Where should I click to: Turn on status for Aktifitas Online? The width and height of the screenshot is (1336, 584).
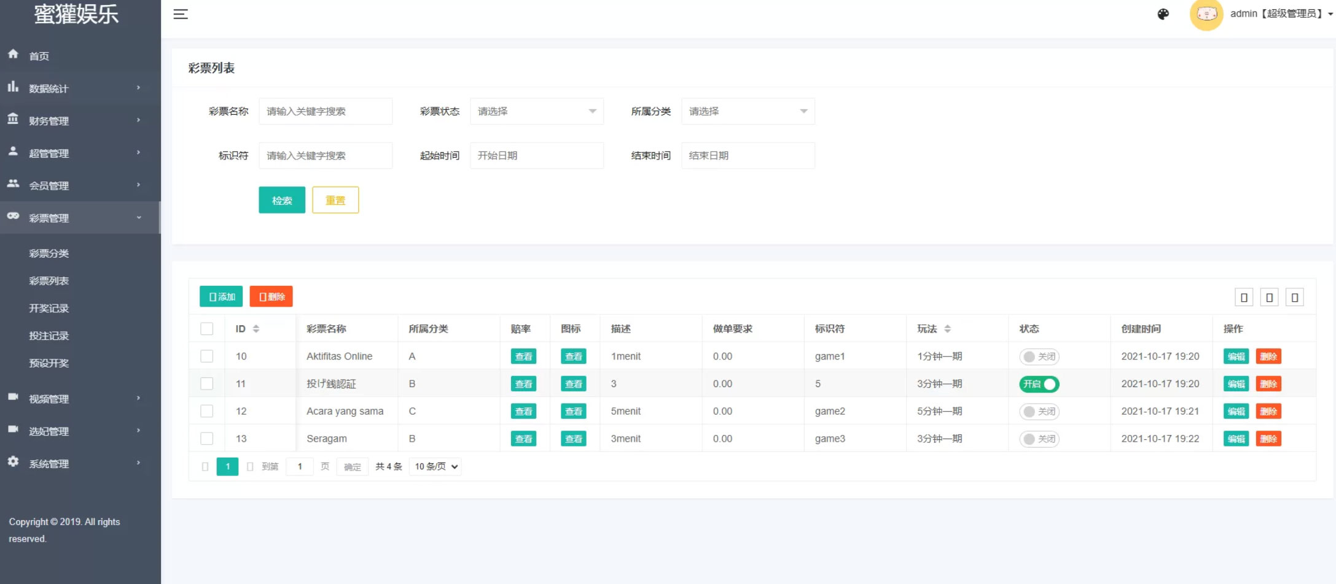point(1039,356)
